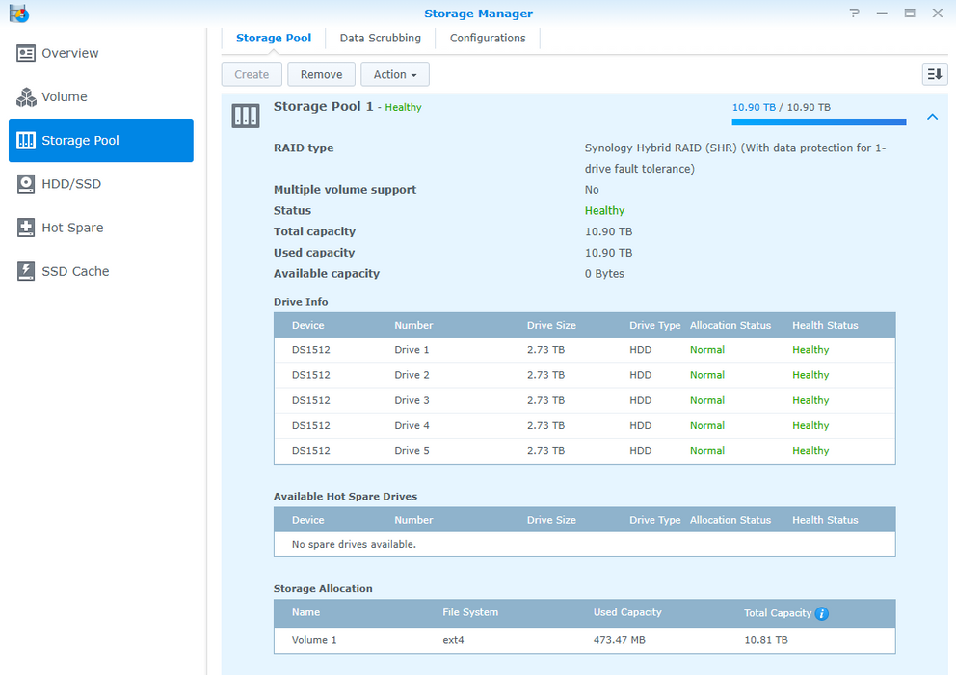Click Drive Size column header in Drive Info
The height and width of the screenshot is (675, 956).
(551, 325)
